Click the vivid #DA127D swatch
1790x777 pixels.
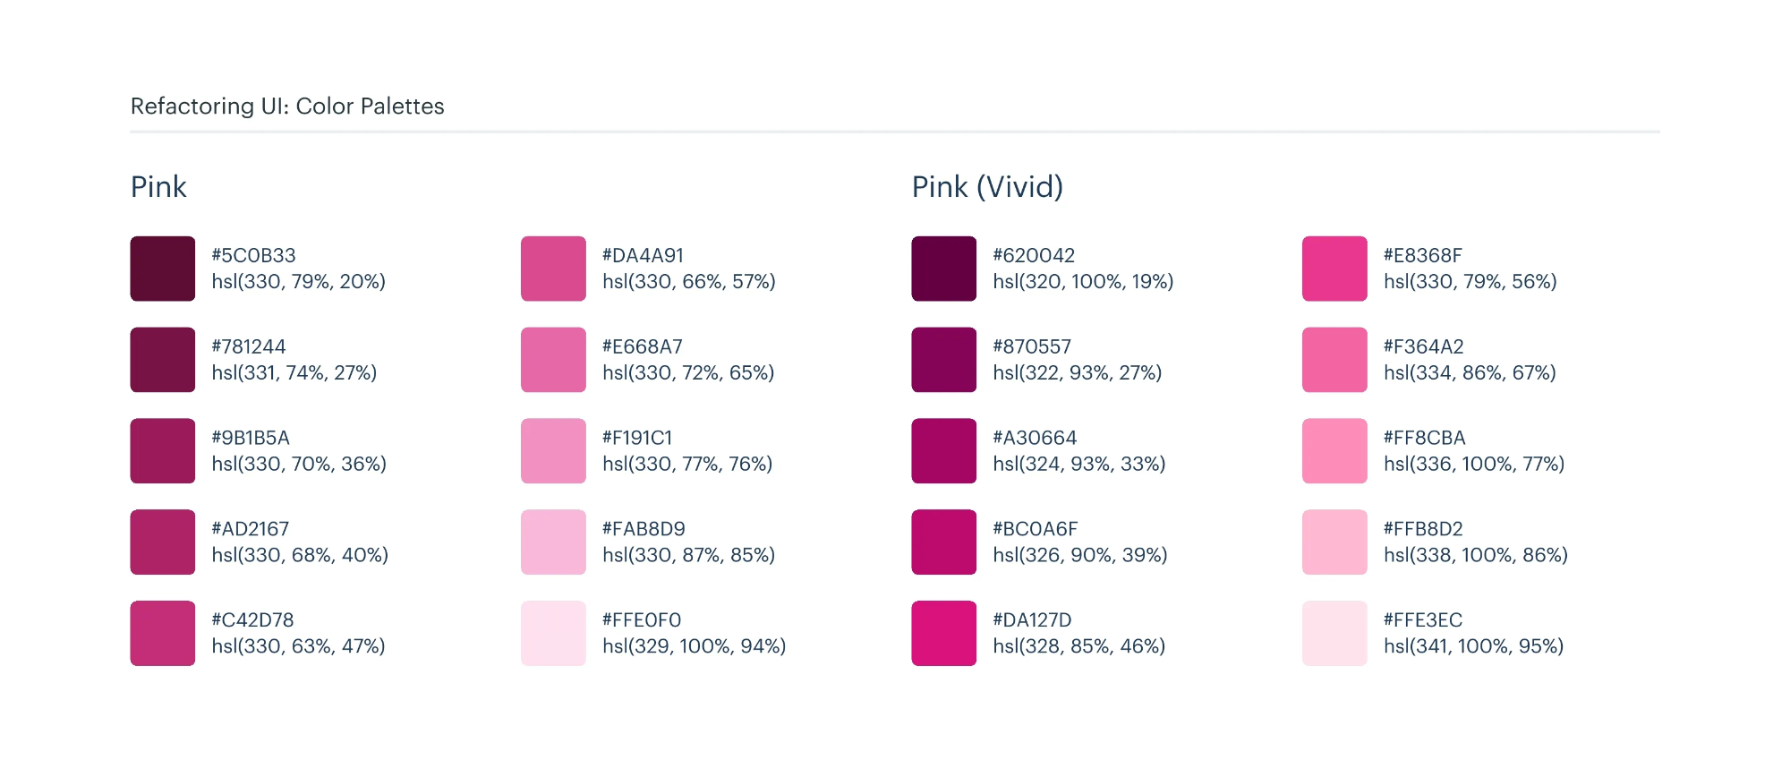[x=944, y=633]
